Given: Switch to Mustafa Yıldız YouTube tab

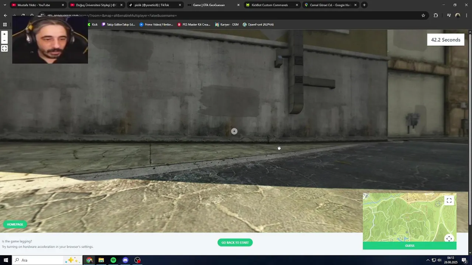Looking at the screenshot, I should coord(34,5).
